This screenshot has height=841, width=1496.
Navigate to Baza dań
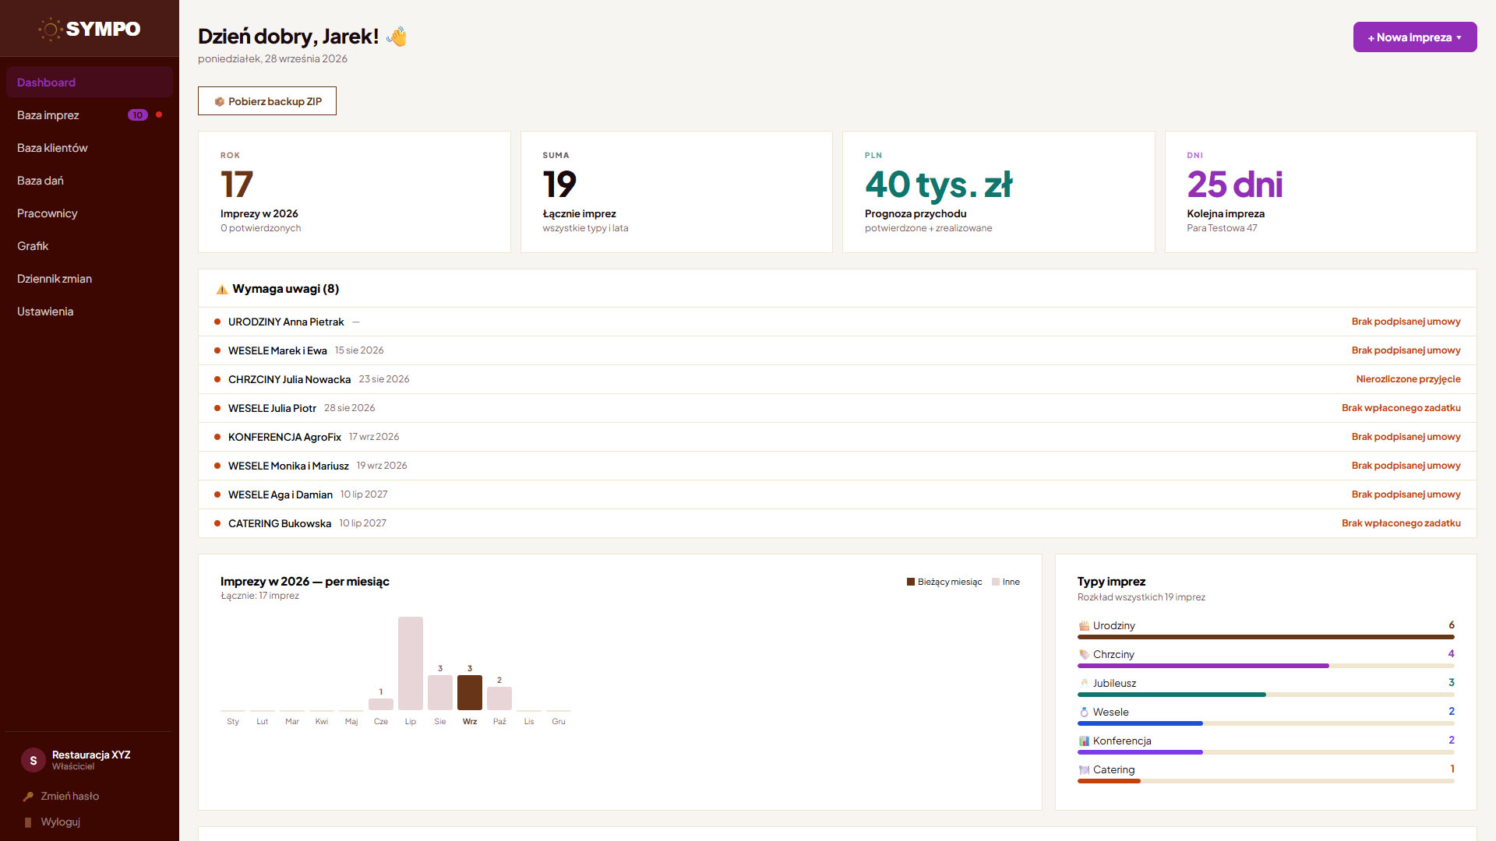90,181
